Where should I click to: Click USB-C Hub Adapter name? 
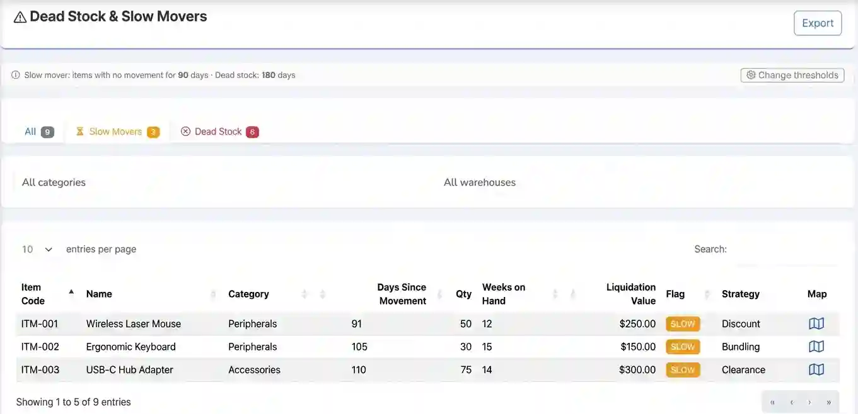130,370
